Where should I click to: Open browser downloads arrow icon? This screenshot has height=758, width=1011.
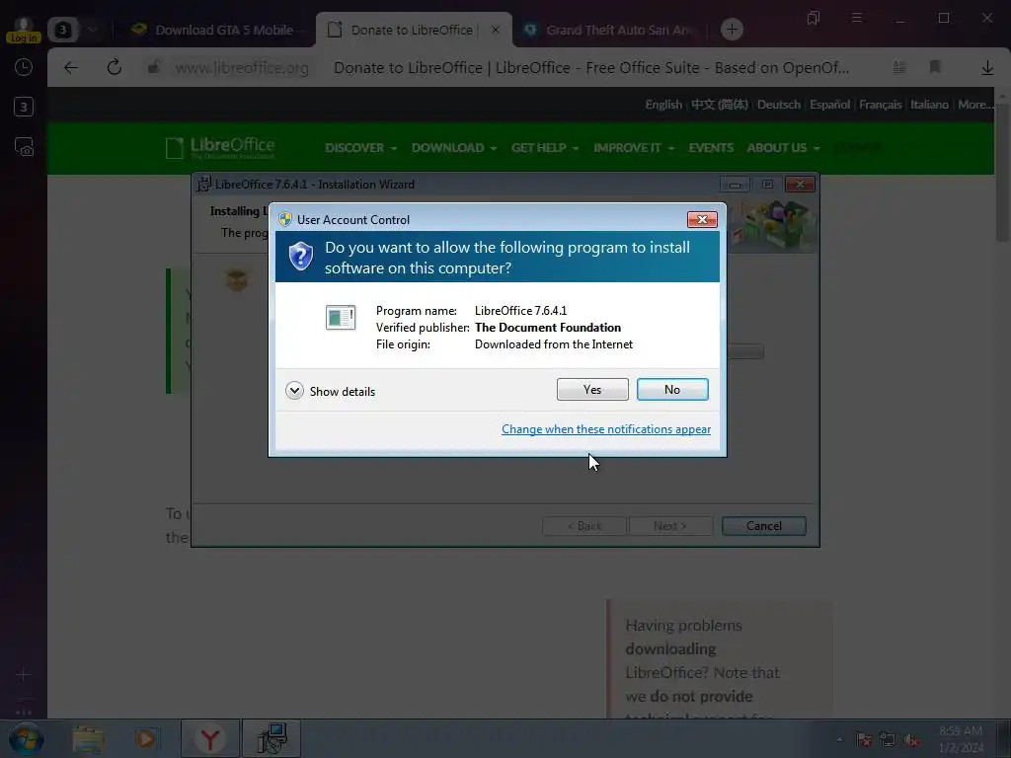[x=987, y=68]
